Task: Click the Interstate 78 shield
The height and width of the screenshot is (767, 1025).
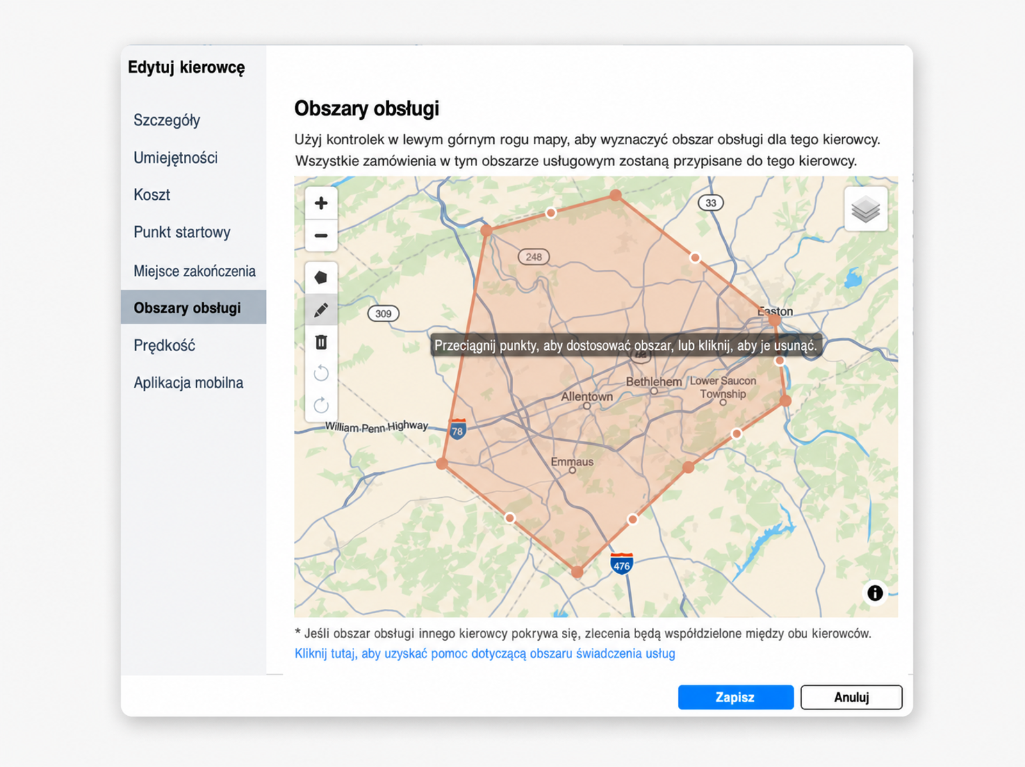Action: [x=457, y=429]
